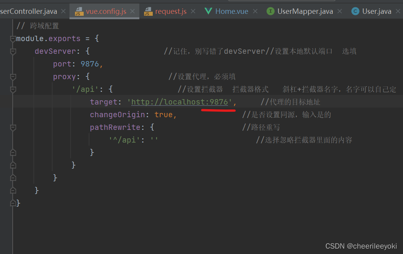The height and width of the screenshot is (254, 403).
Task: Click the port value 9876
Action: (x=90, y=64)
